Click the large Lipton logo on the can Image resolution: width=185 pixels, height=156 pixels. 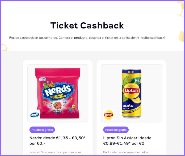click(x=131, y=91)
